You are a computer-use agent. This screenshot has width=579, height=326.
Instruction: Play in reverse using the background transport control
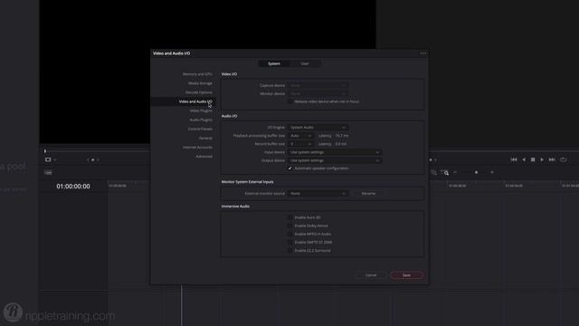pyautogui.click(x=524, y=159)
